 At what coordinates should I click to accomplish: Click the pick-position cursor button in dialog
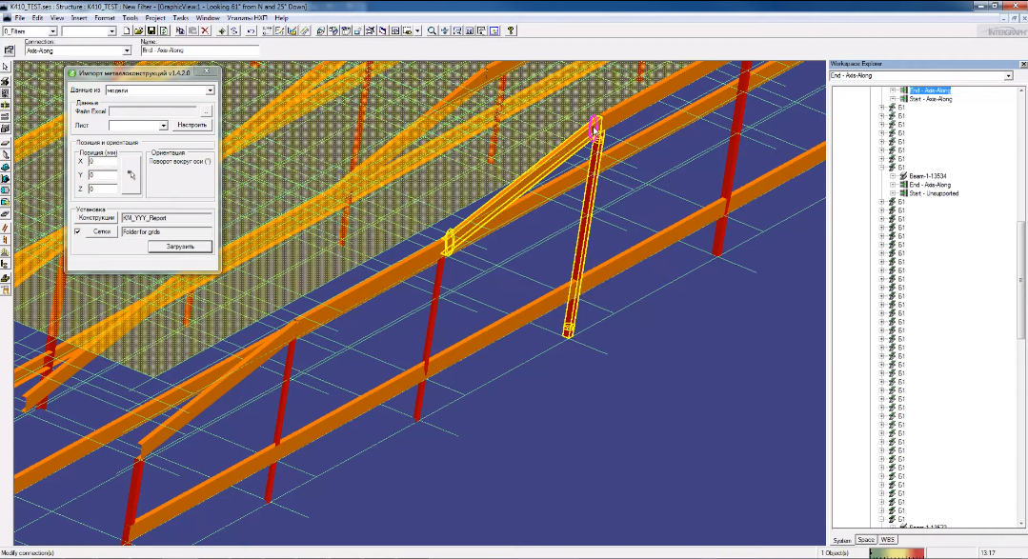click(x=131, y=175)
